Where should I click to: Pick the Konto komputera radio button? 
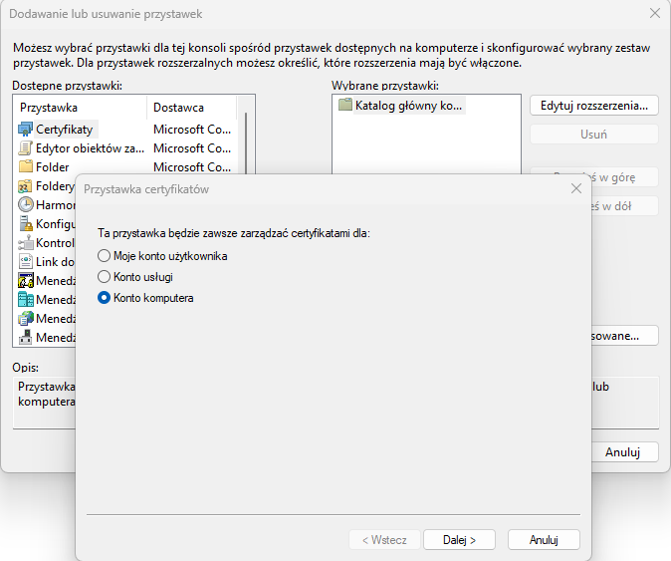[x=104, y=298]
